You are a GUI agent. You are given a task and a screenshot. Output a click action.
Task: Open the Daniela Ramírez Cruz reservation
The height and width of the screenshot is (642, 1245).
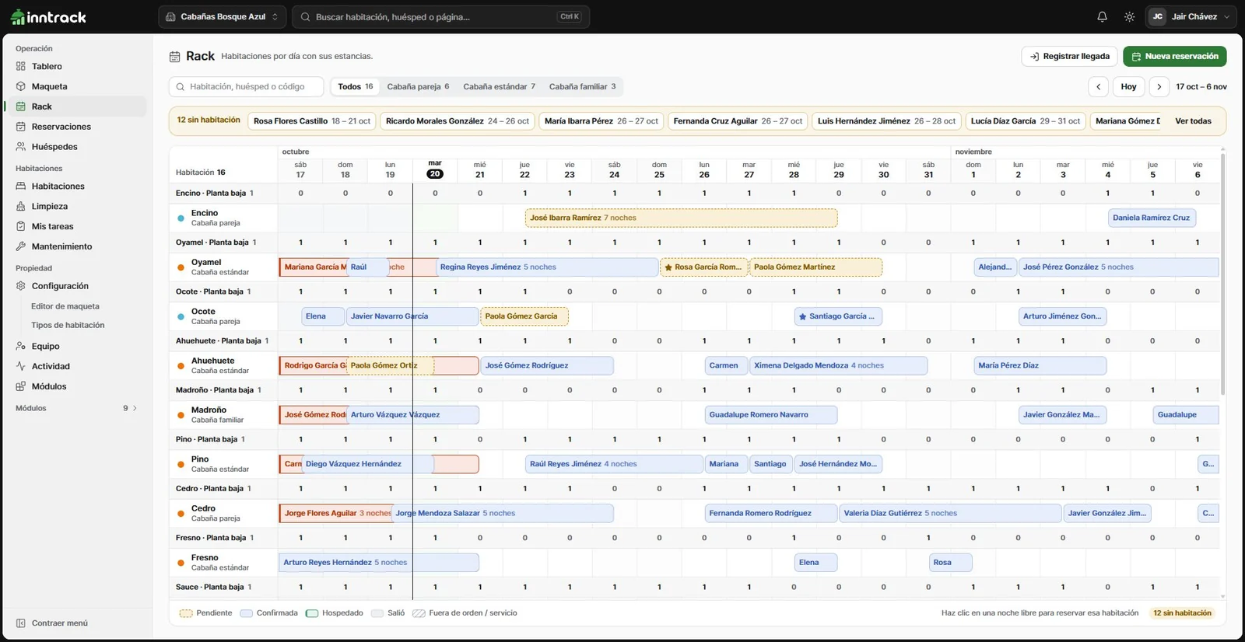click(1152, 218)
